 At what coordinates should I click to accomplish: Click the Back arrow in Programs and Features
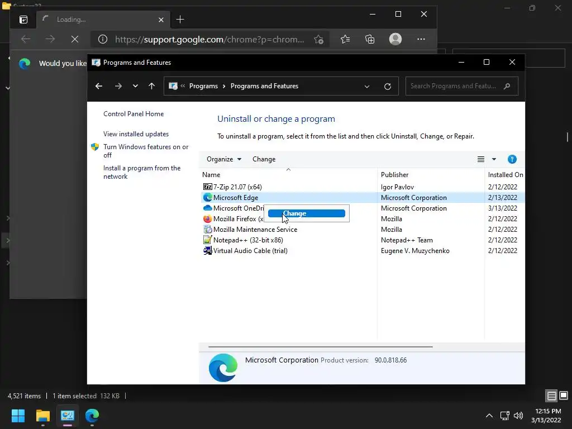[x=99, y=86]
